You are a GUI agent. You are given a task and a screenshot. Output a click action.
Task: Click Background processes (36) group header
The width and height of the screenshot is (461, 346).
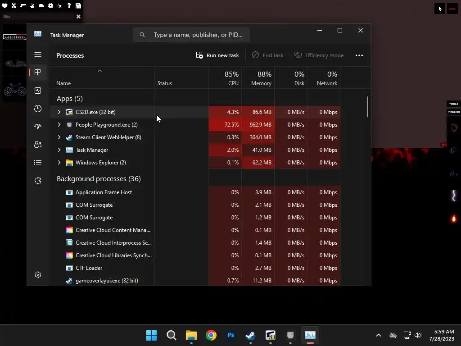[99, 179]
